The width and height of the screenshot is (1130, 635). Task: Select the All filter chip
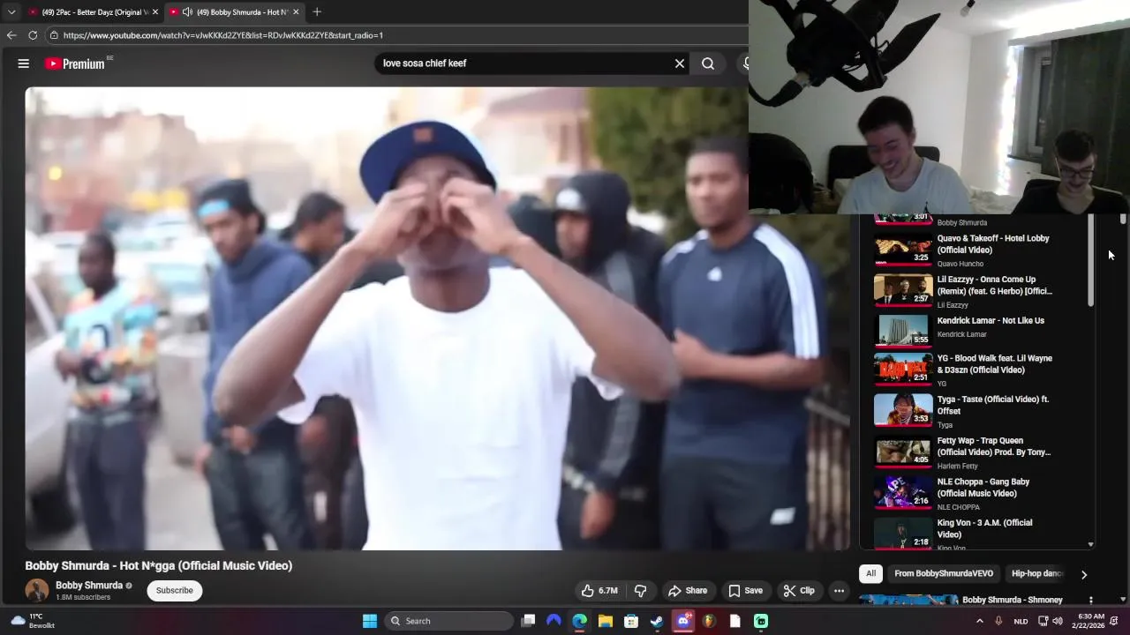click(870, 573)
